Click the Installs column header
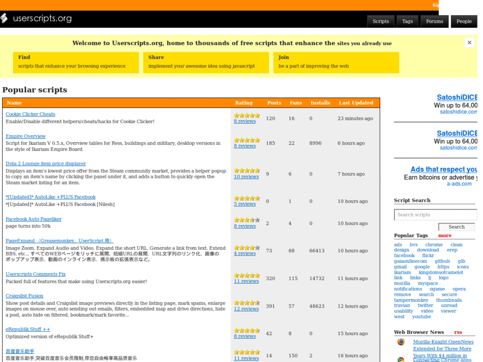Image resolution: width=483 pixels, height=362 pixels. point(320,102)
